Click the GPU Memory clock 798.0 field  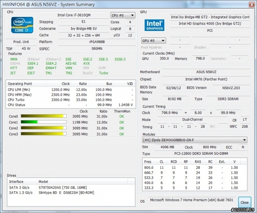[x=200, y=58]
